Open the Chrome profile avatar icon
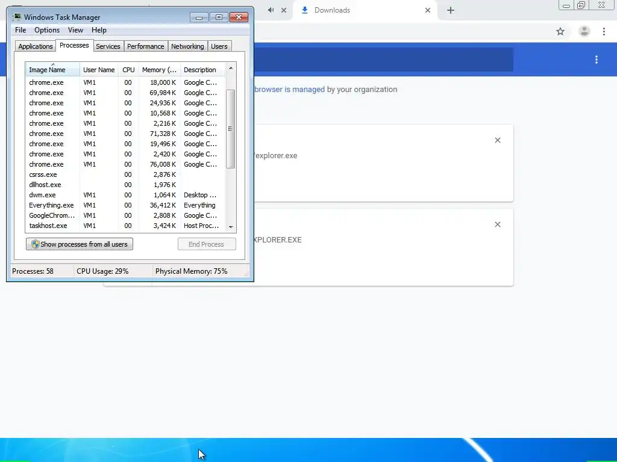The height and width of the screenshot is (462, 617). pyautogui.click(x=584, y=31)
